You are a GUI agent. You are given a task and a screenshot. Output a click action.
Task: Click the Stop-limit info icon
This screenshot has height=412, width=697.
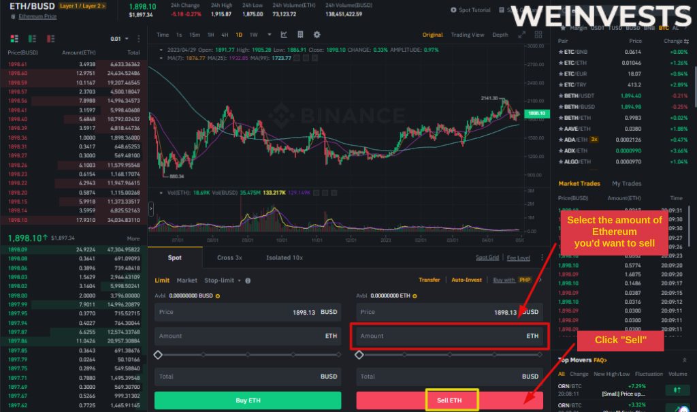tap(248, 281)
